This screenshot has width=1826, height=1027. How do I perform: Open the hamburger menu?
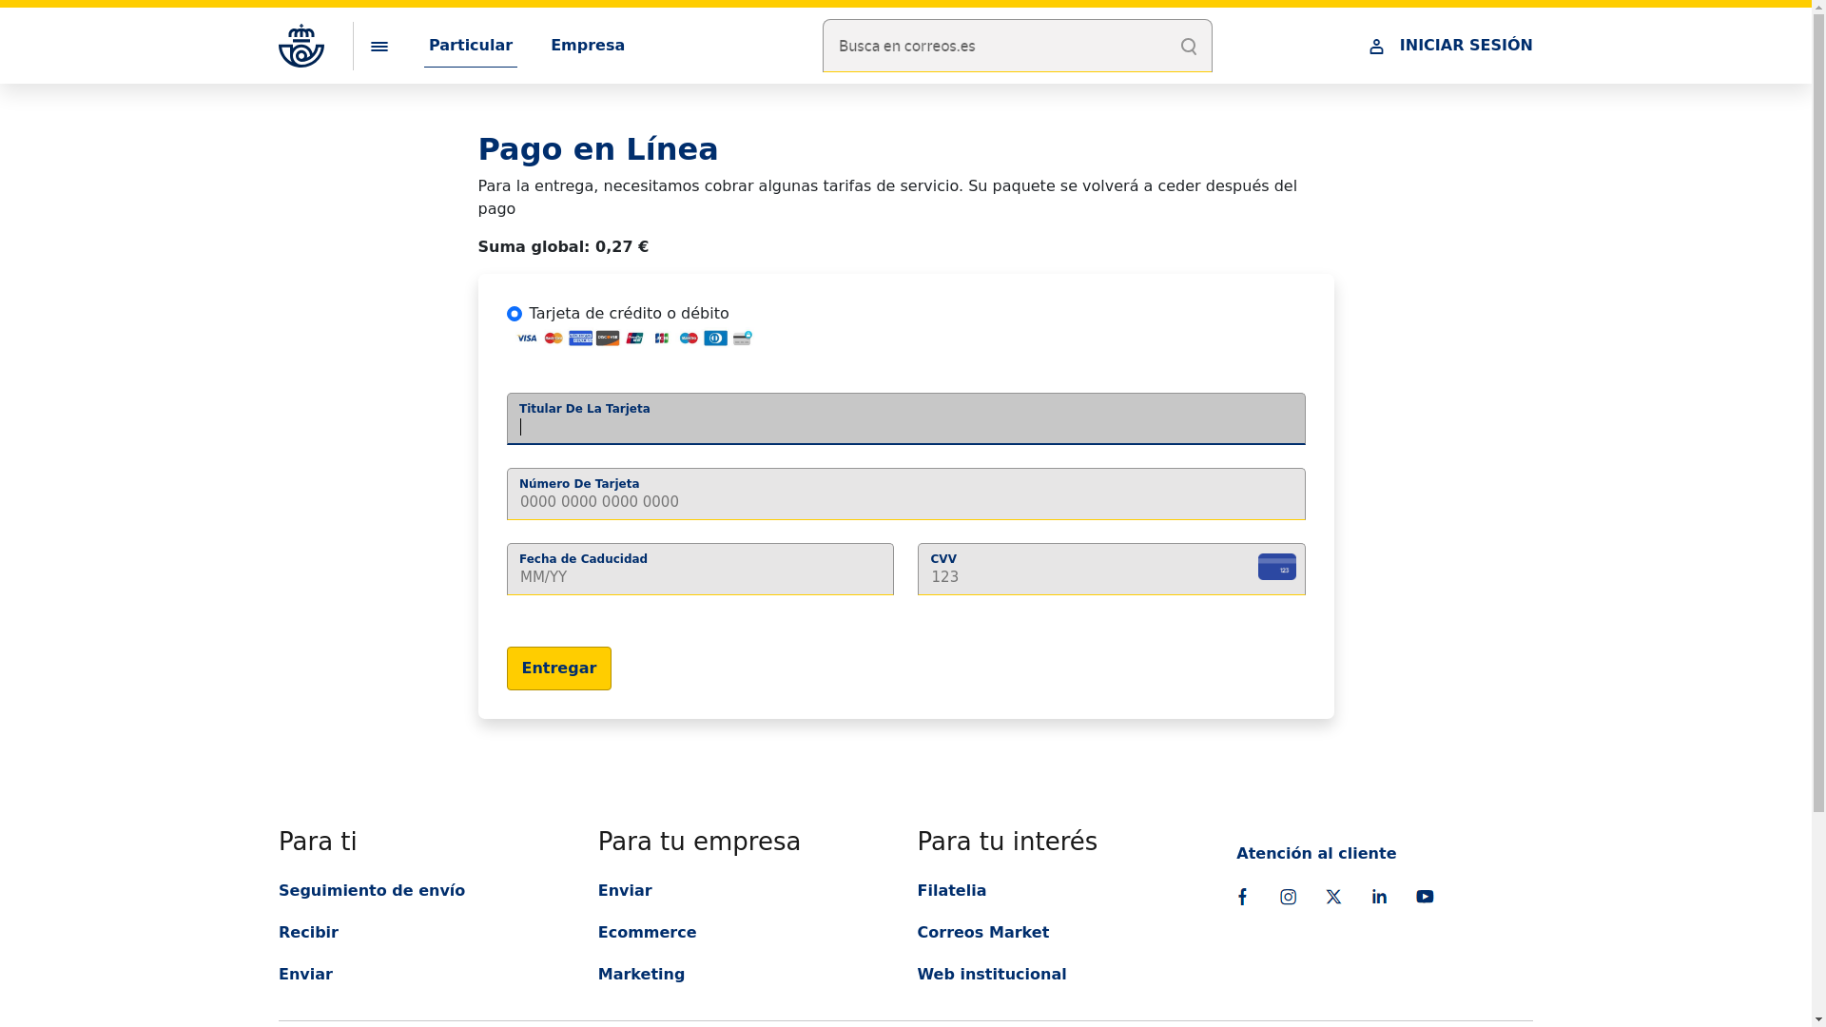(379, 47)
